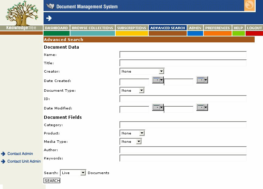Open the Media Type dropdown
Viewport: 263px width, 189px height.
(x=131, y=141)
